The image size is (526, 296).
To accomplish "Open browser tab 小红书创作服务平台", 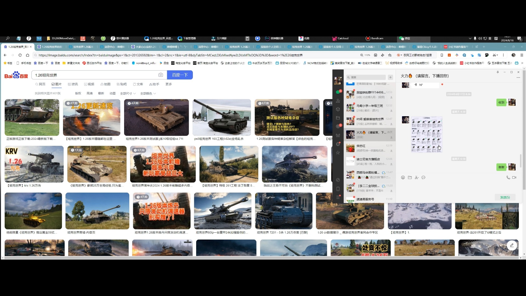I will pos(457,47).
